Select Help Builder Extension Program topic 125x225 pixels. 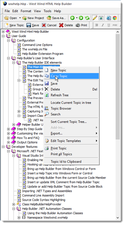(x=42, y=54)
